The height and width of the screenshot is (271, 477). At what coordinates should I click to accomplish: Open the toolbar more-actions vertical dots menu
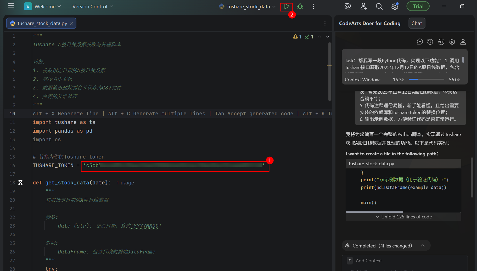[x=313, y=7]
